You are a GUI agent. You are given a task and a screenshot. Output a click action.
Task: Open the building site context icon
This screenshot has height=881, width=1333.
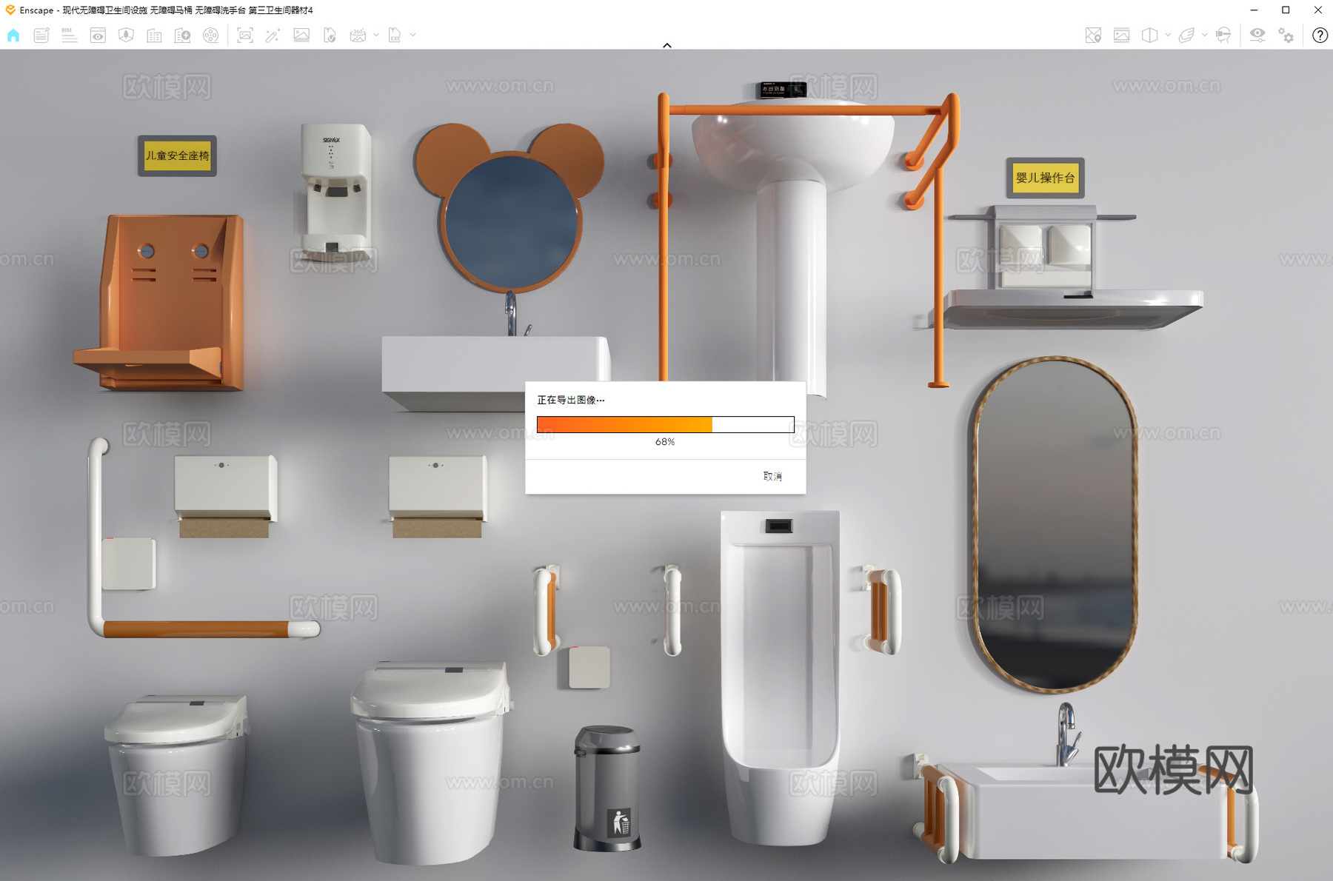tap(154, 35)
